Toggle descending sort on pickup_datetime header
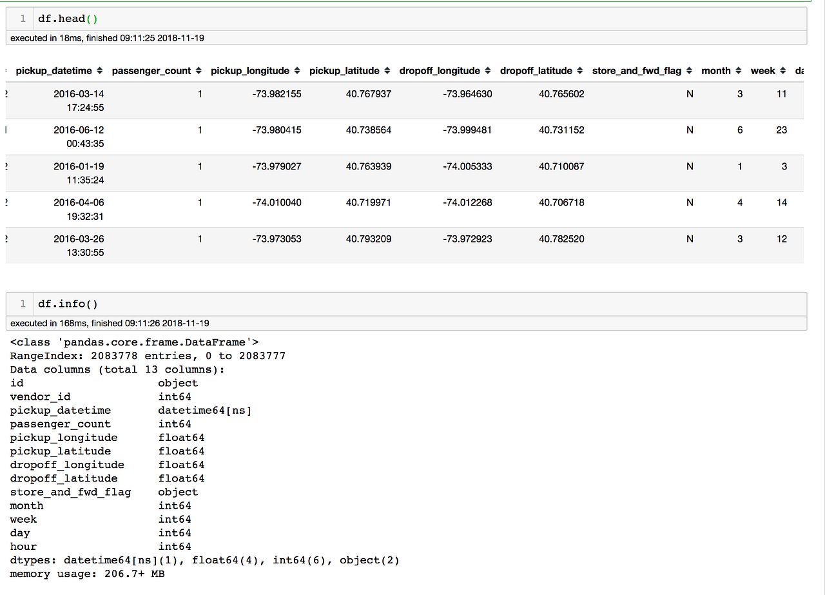Viewport: 825px width, 595px height. pos(101,70)
